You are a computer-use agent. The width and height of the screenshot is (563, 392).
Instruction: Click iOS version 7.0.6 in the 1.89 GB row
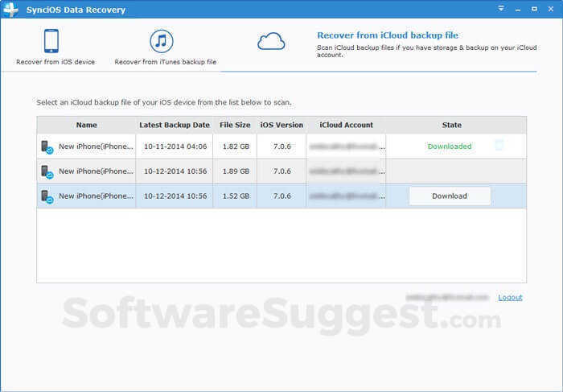(x=281, y=171)
